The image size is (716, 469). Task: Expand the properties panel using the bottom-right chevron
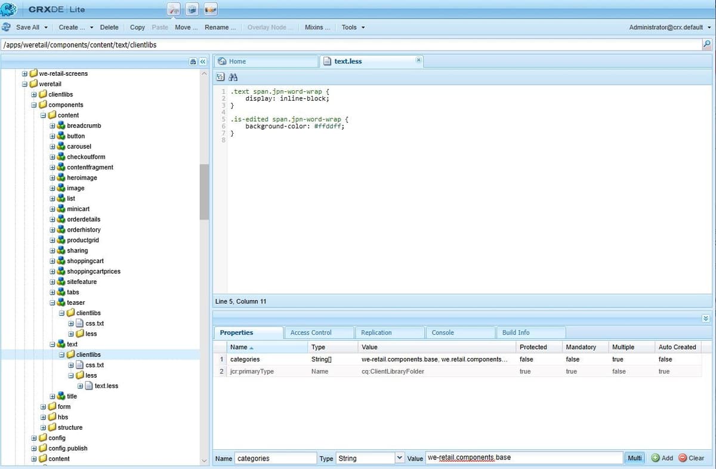[706, 318]
